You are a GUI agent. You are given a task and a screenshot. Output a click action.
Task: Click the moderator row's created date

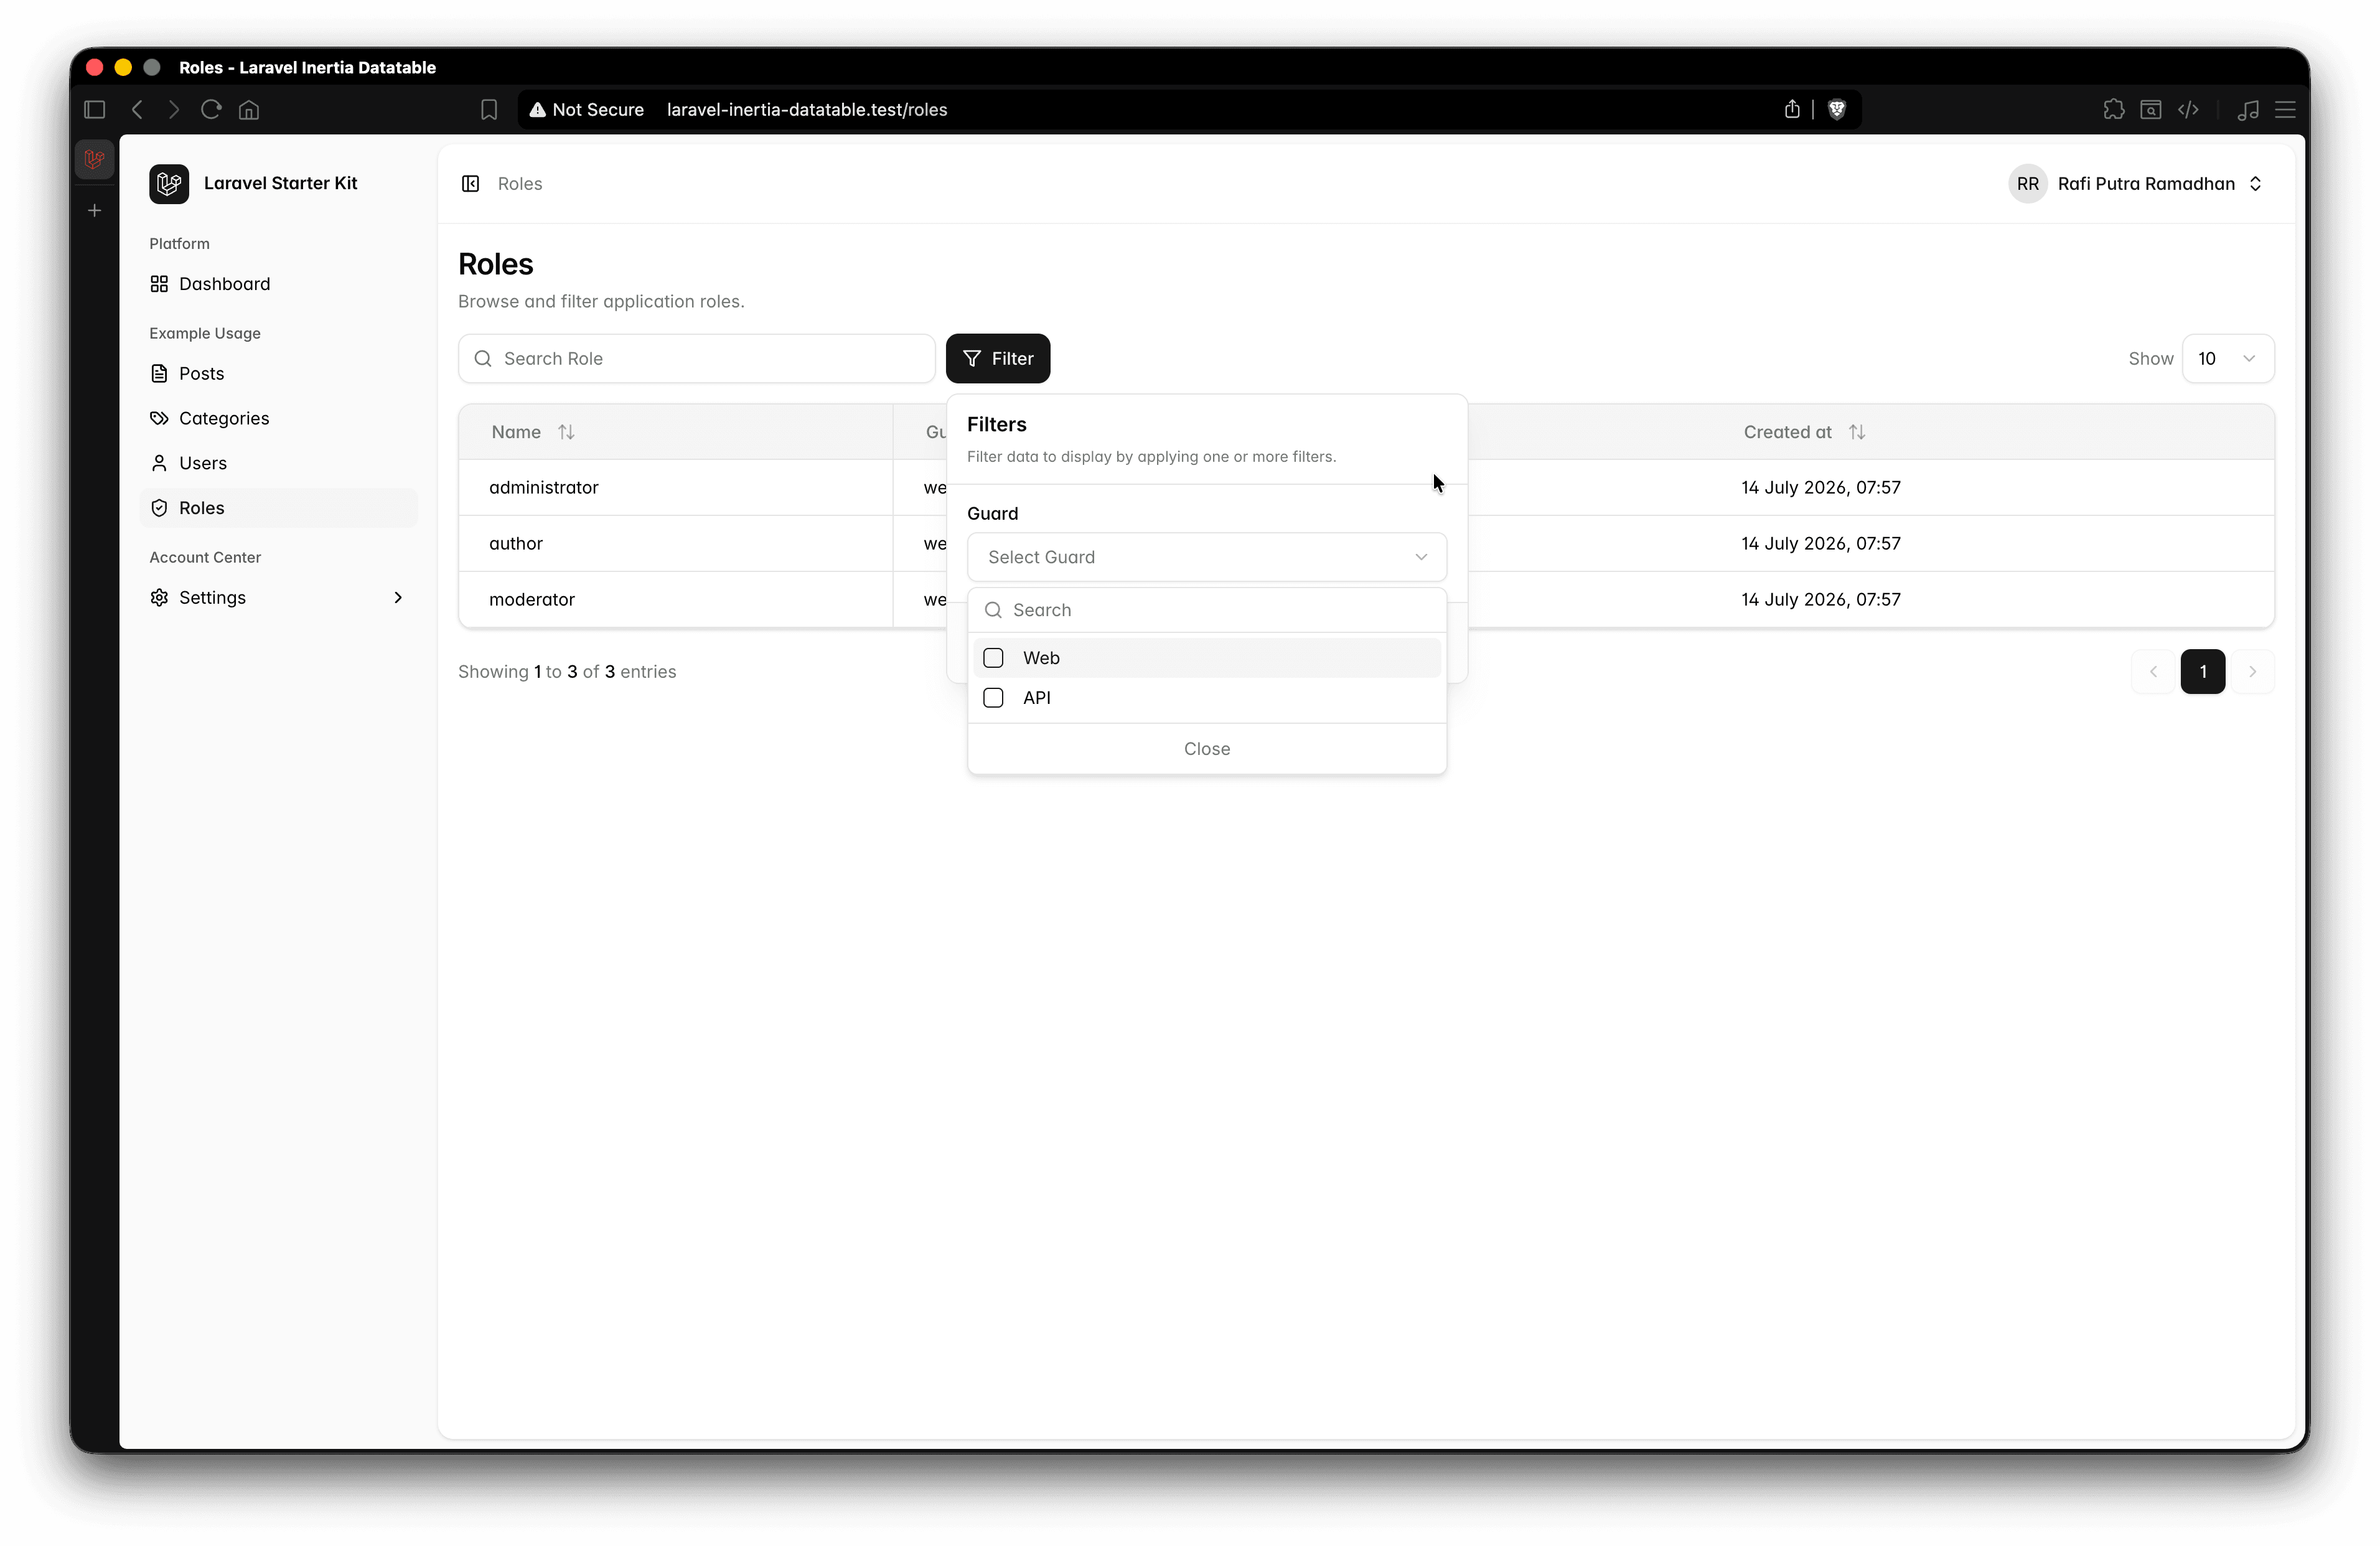[1821, 600]
